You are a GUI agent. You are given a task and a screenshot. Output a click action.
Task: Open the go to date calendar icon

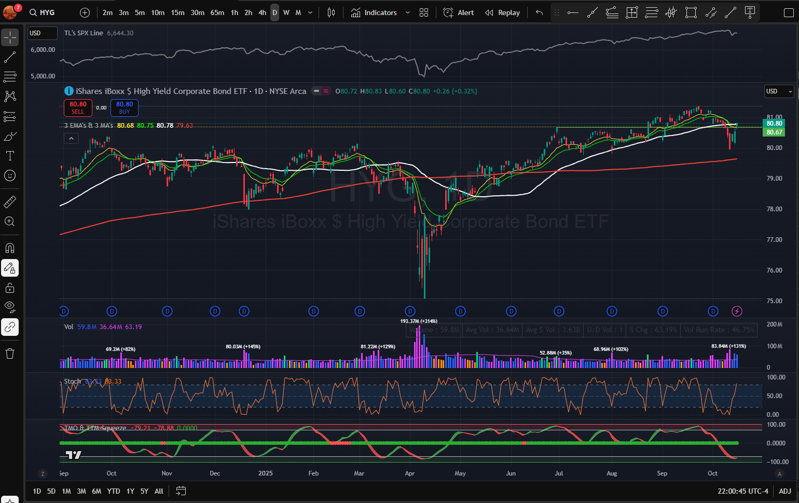pos(181,491)
